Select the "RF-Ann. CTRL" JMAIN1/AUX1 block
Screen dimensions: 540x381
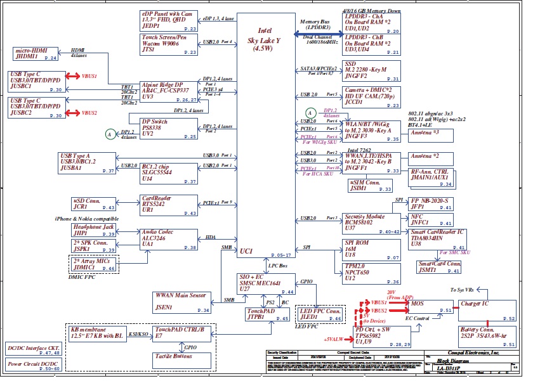tap(431, 178)
